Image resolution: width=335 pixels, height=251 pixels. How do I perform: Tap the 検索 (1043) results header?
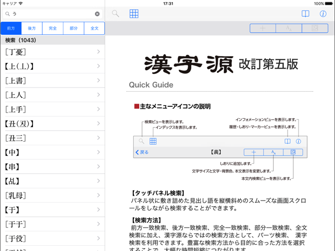pyautogui.click(x=53, y=40)
